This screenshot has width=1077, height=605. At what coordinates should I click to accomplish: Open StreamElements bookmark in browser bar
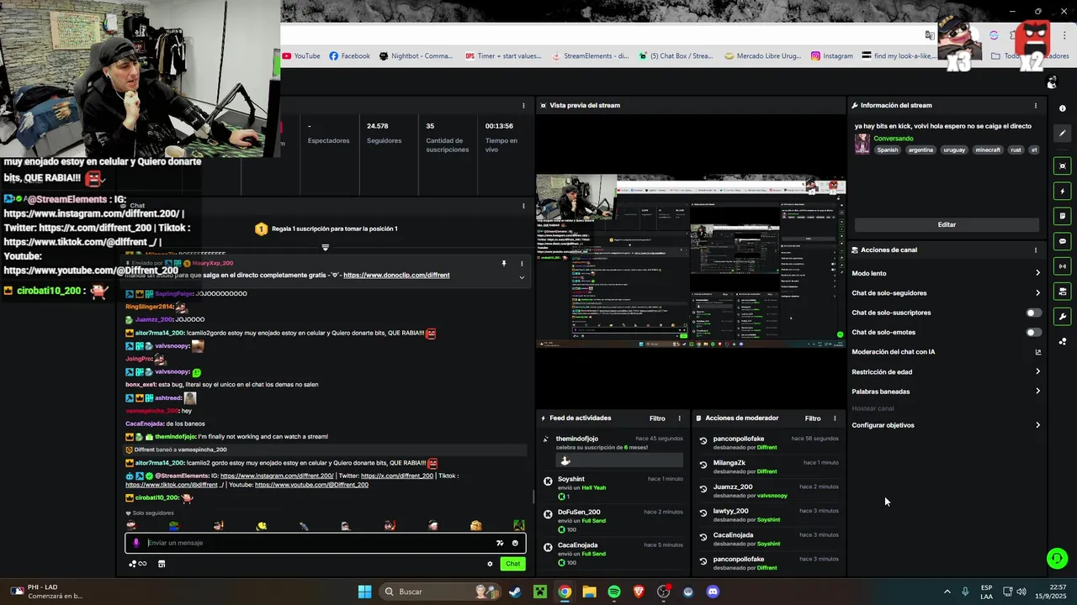[590, 56]
